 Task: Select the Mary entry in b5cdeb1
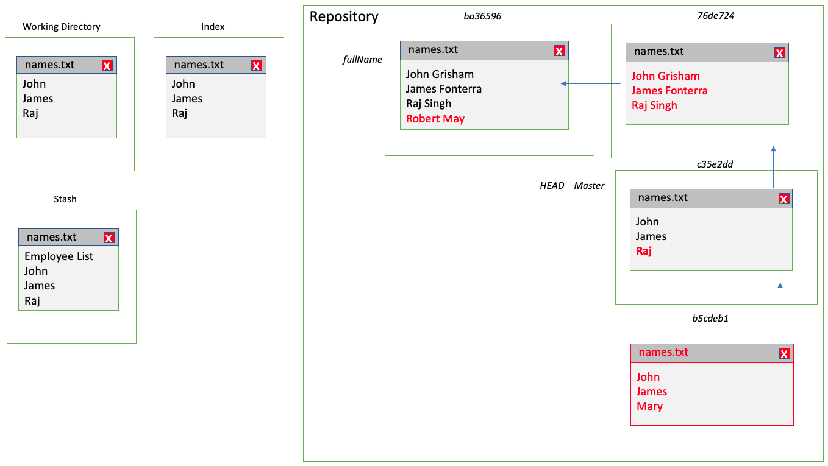tap(649, 406)
